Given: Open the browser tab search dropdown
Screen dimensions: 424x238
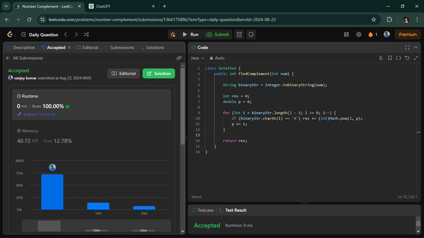Looking at the screenshot, I should pos(6,6).
